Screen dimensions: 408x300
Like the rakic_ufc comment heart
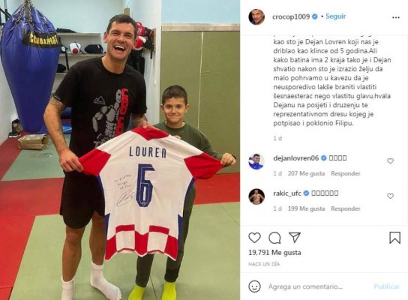tap(390, 196)
